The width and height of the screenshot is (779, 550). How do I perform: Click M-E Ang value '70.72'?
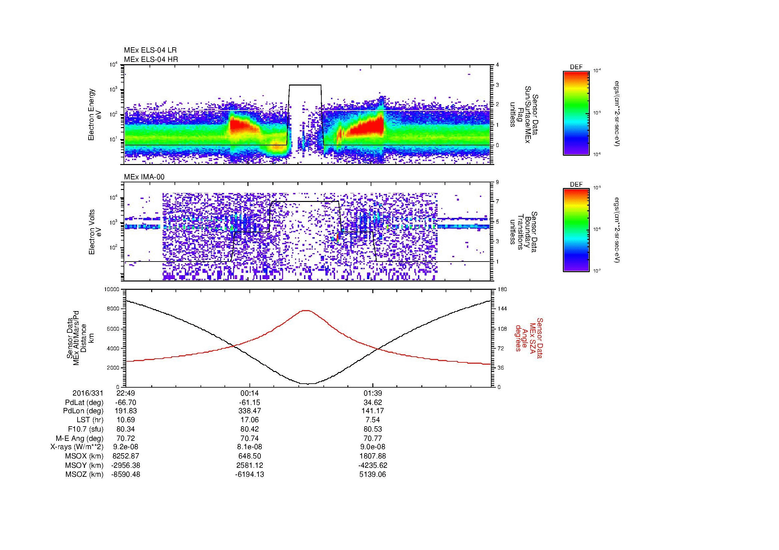(126, 439)
